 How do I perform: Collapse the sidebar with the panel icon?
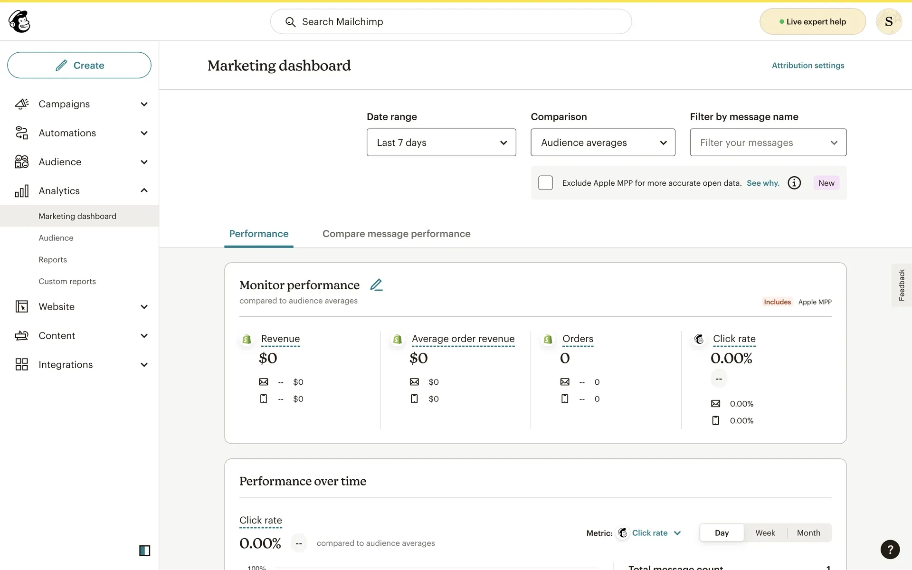tap(144, 551)
